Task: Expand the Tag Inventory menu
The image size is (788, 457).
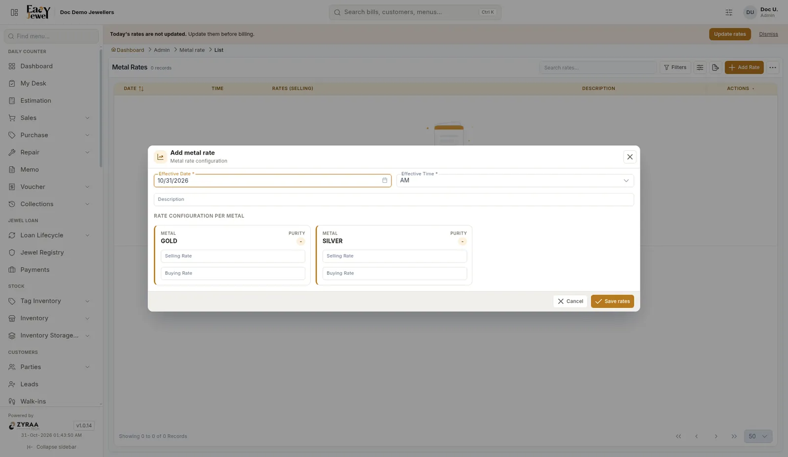Action: (50, 301)
